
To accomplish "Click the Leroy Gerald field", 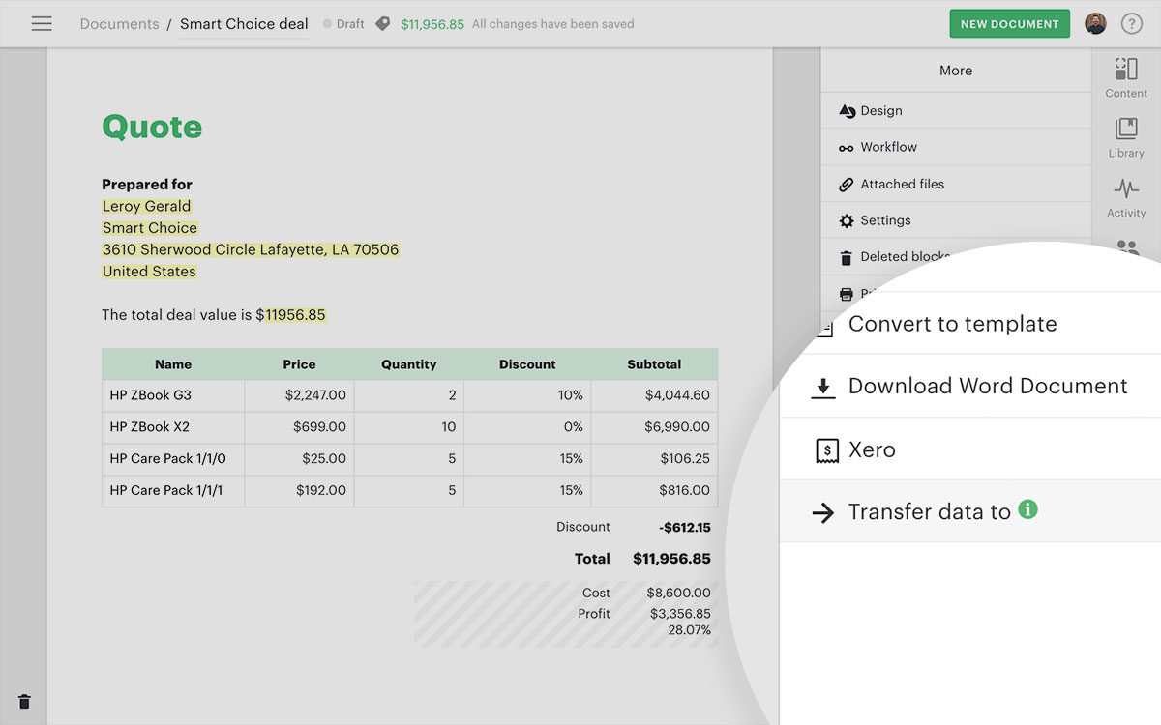I will [147, 206].
